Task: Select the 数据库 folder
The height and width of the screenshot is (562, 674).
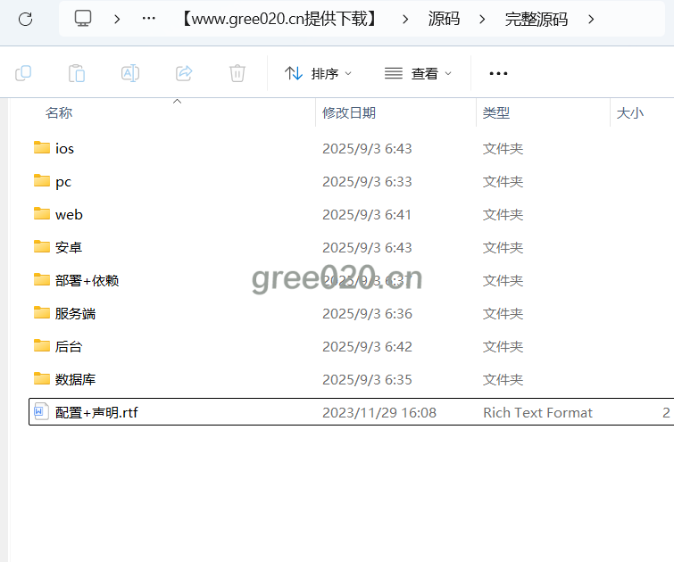Action: pyautogui.click(x=75, y=380)
